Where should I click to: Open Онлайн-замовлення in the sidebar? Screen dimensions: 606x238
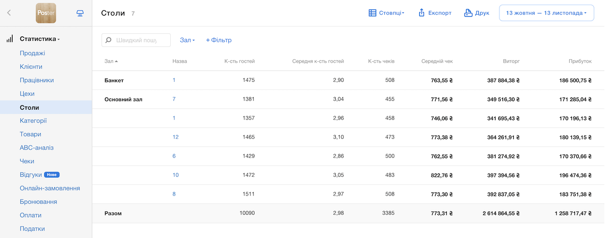pyautogui.click(x=50, y=188)
